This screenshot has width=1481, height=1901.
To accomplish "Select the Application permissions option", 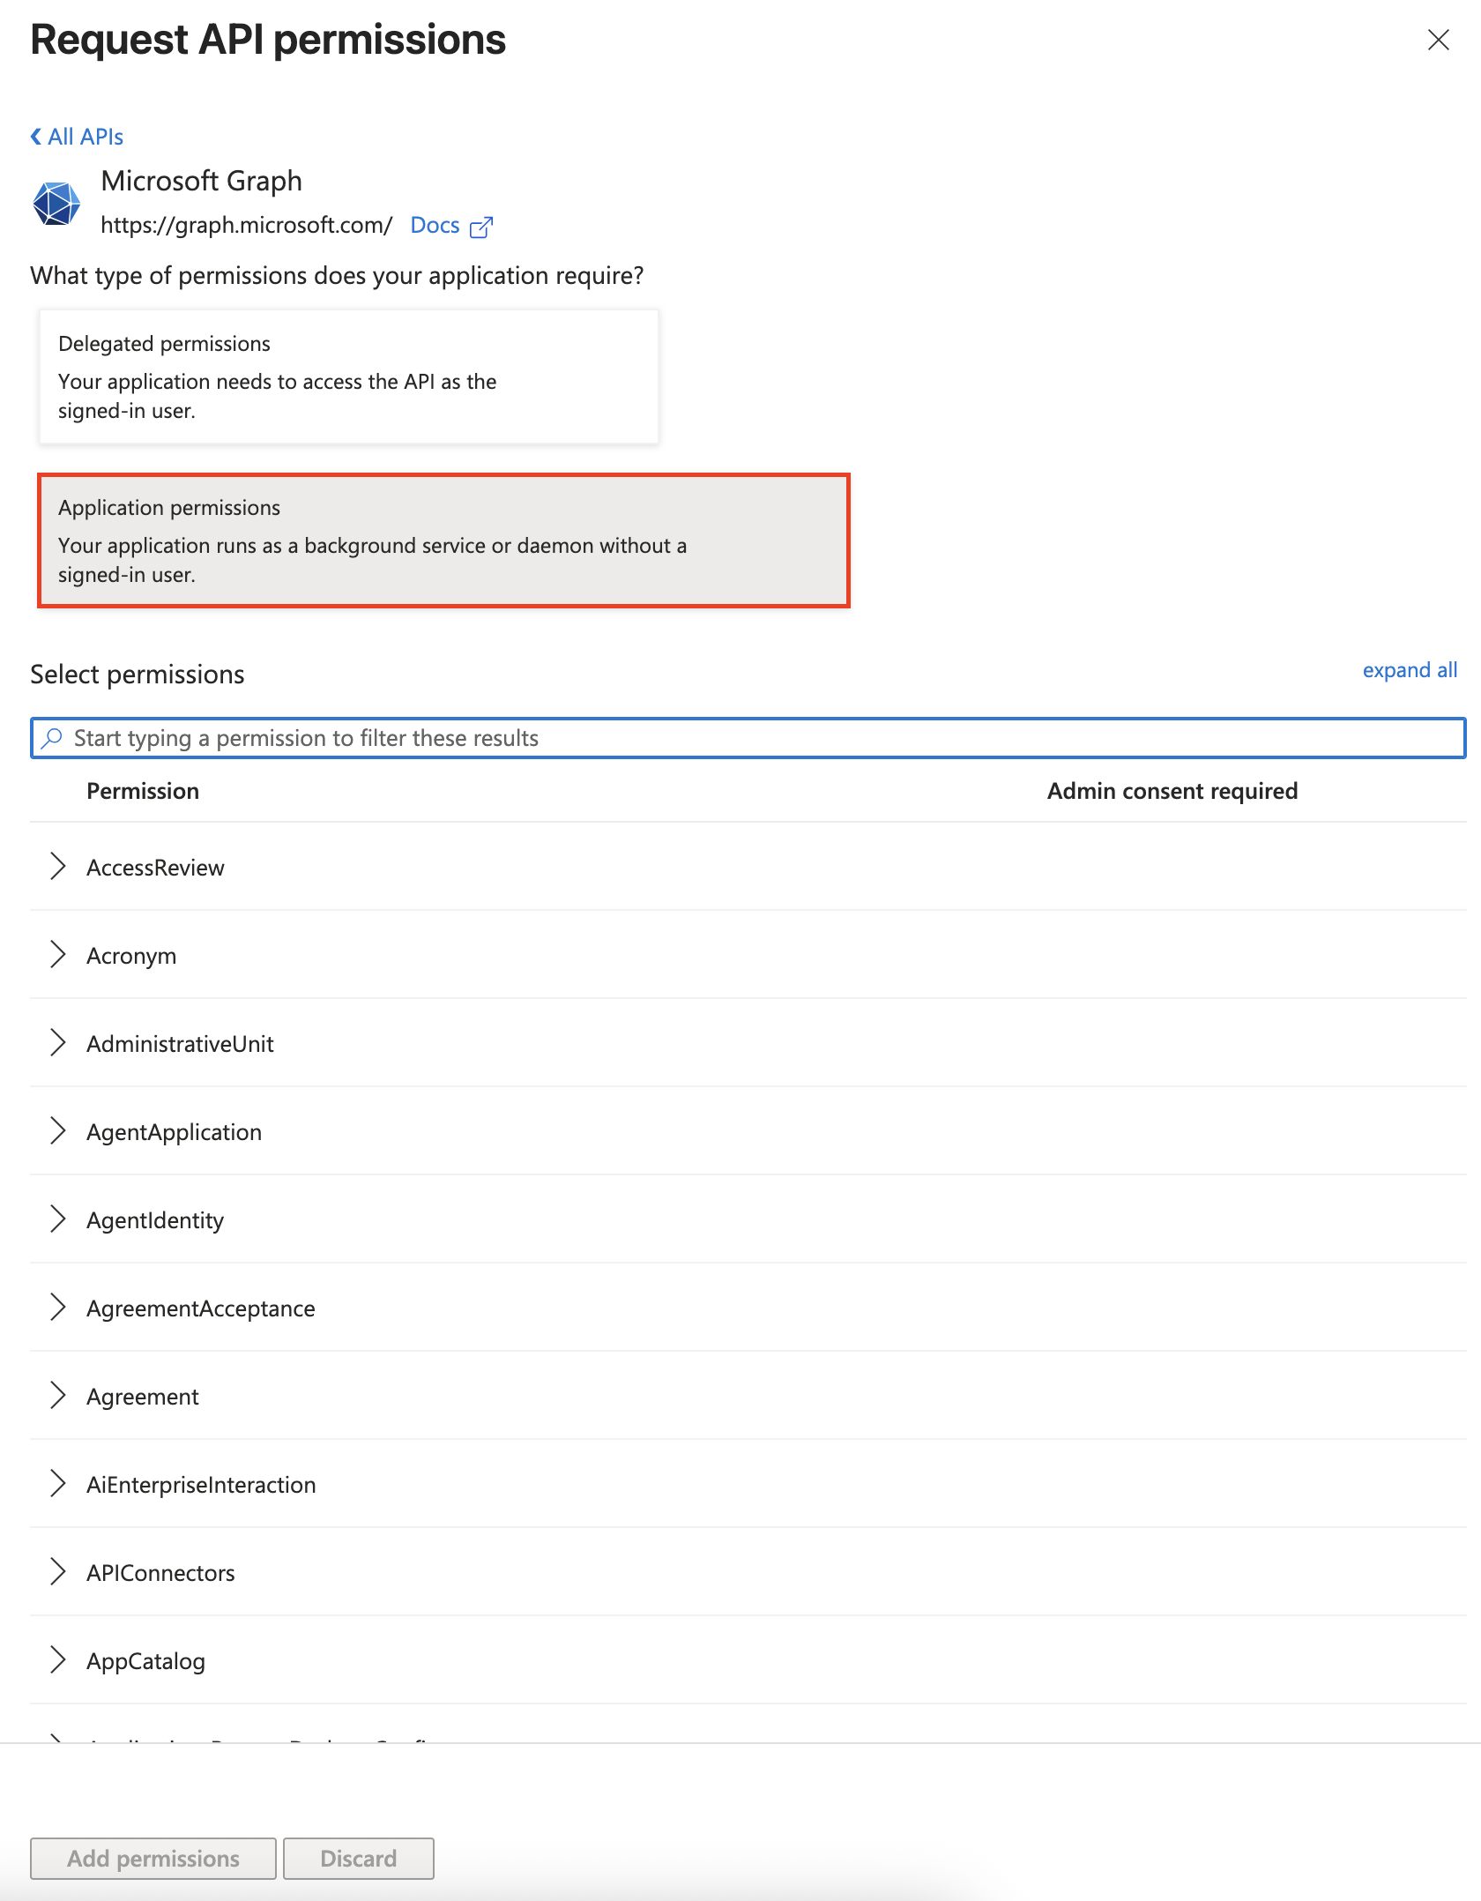I will (x=441, y=540).
